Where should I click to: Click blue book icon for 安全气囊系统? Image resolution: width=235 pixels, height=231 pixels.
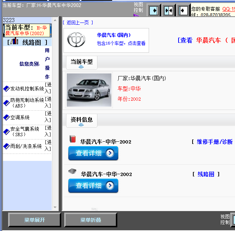[x=6, y=132]
